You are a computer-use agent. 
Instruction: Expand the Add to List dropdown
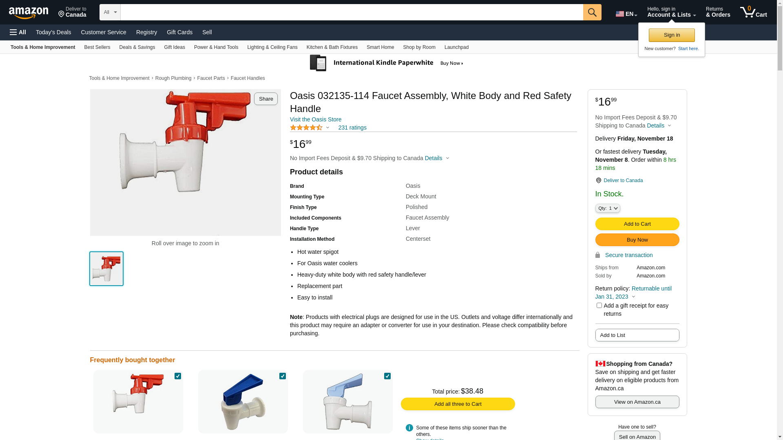pos(637,335)
